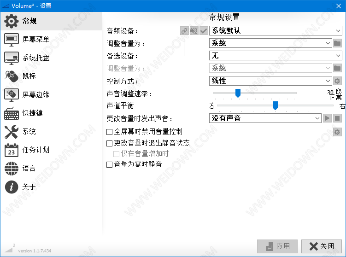346x257 pixels.
Task: Click the 常规设置 heading
Action: tap(224, 17)
